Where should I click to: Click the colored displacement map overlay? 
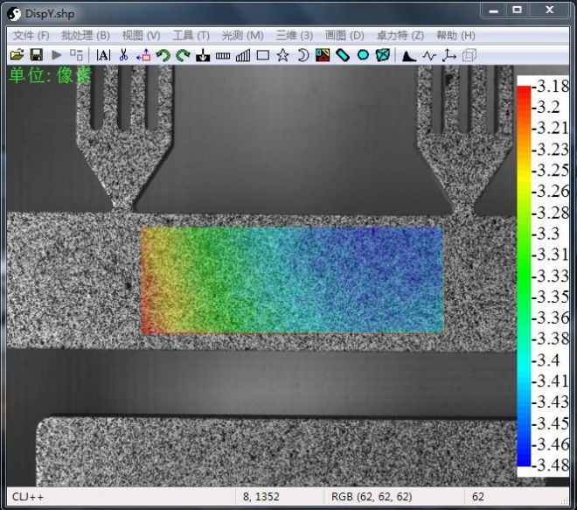[292, 280]
